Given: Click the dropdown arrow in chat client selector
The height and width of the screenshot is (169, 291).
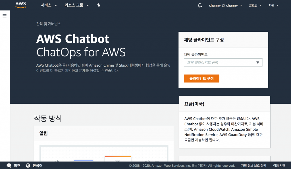Looking at the screenshot, I should click(x=257, y=63).
